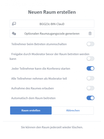Click the trash icon to delete access code
The image size is (104, 139).
[90, 33]
